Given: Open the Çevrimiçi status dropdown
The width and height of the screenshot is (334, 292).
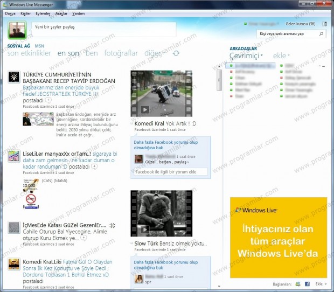Looking at the screenshot, I should pos(246,55).
